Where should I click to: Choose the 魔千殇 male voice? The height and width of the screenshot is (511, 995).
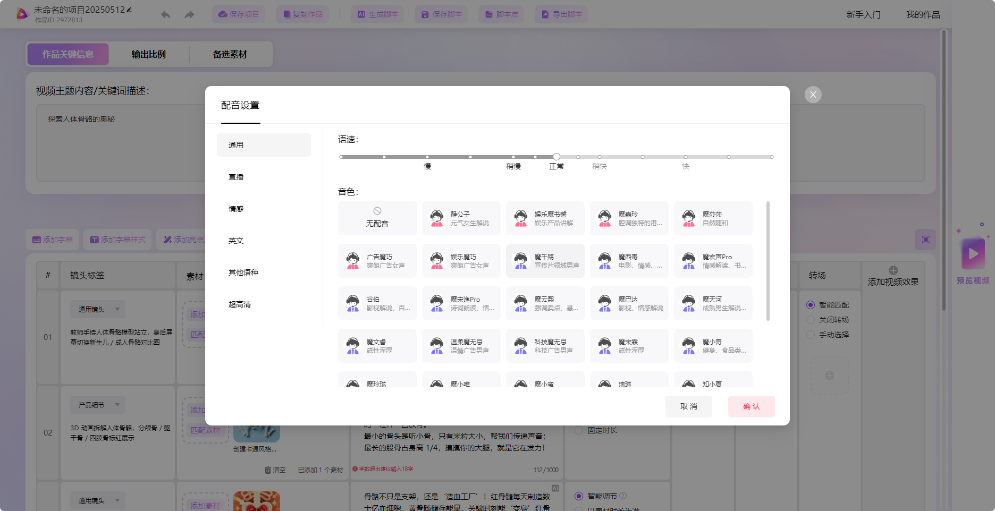[x=545, y=260]
